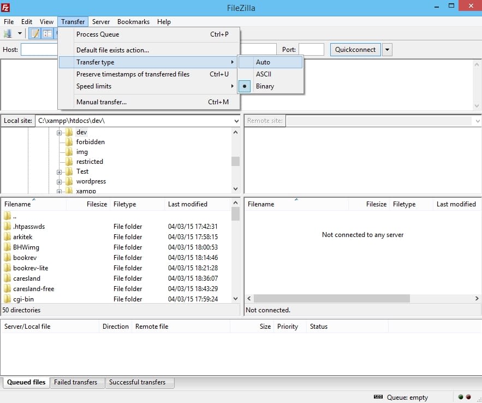This screenshot has height=403, width=482.
Task: Open the Local site path dropdown
Action: [x=236, y=121]
